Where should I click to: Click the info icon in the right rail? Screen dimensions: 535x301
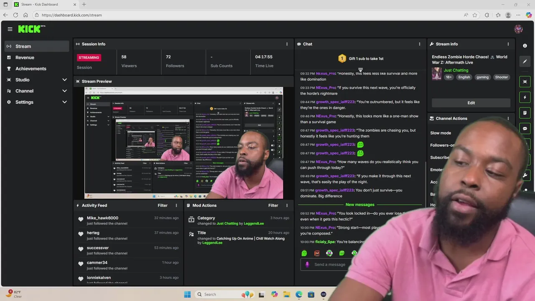525,46
